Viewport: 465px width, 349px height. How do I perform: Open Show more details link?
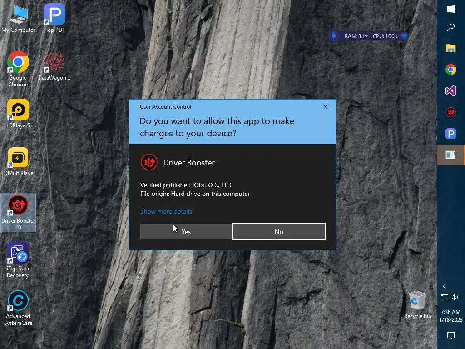click(166, 211)
